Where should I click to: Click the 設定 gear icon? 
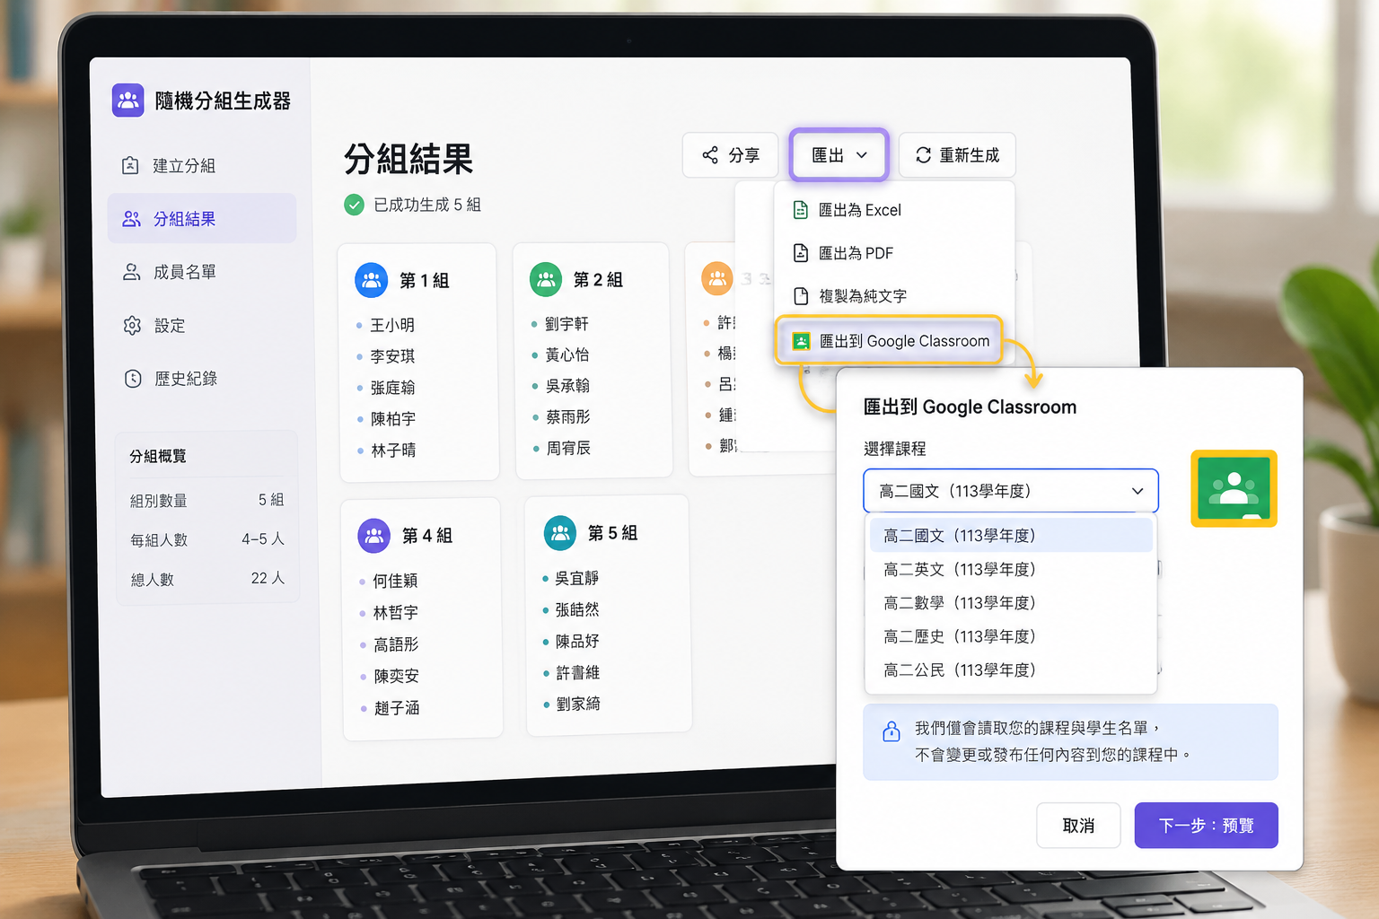132,325
